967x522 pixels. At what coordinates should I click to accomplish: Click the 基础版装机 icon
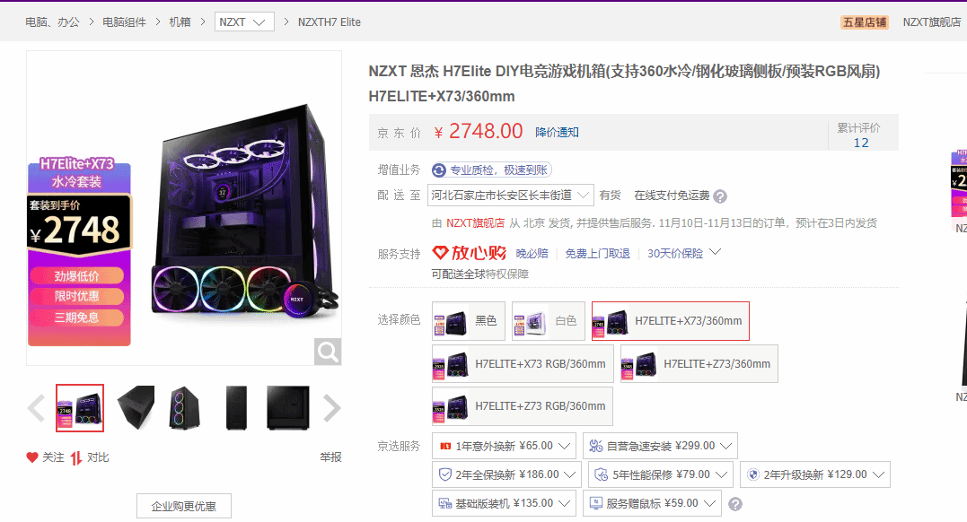click(445, 503)
